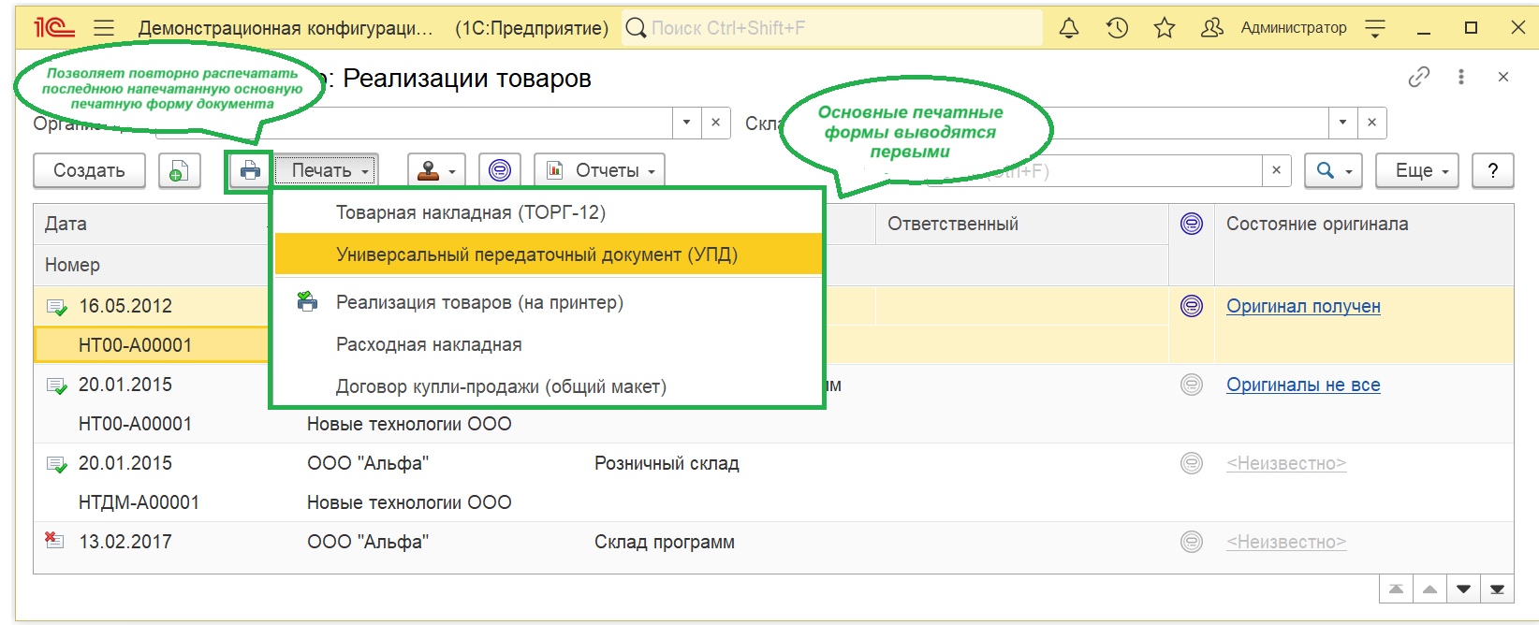1539x625 pixels.
Task: Expand the Печать dropdown button
Action: coord(328,171)
